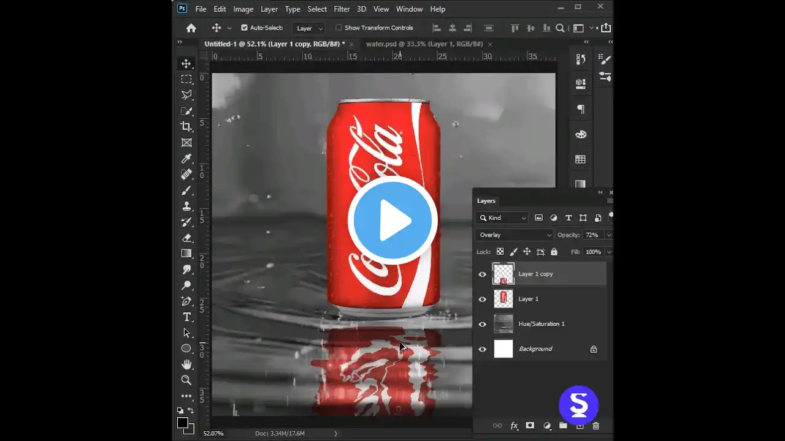The image size is (785, 441).
Task: Select the Crop tool
Action: click(186, 126)
